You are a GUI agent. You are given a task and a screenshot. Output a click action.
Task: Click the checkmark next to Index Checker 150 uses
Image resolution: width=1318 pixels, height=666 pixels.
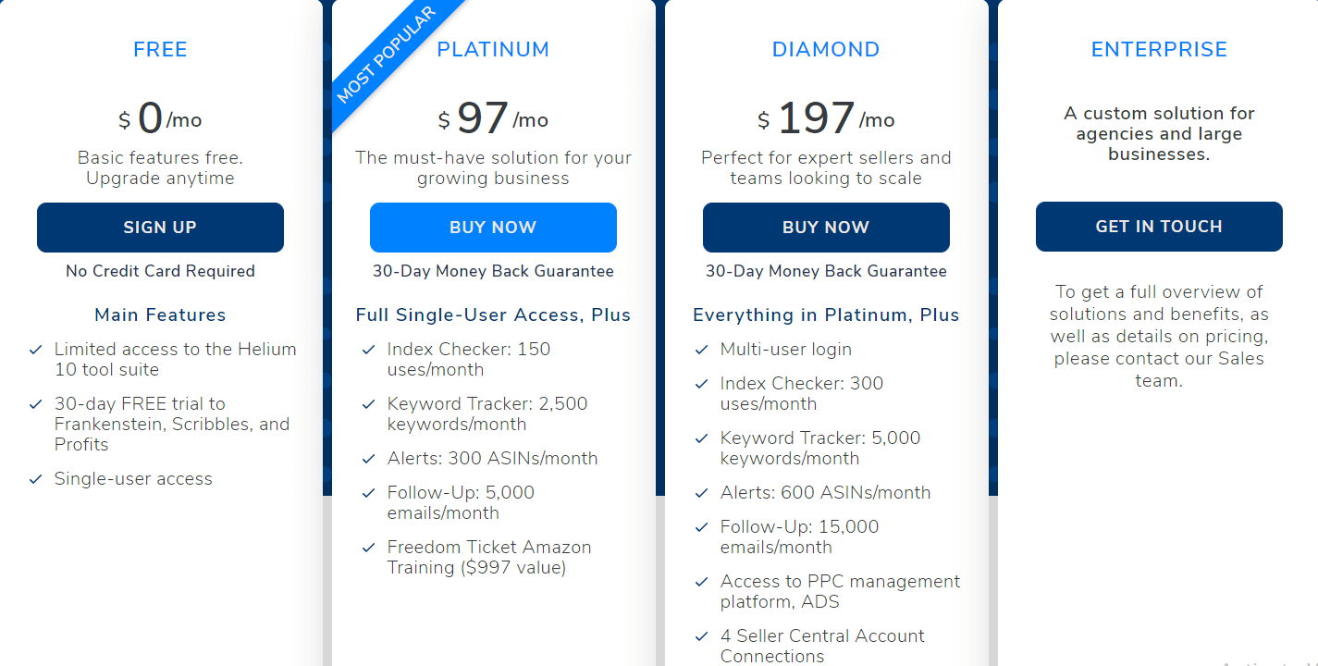368,350
